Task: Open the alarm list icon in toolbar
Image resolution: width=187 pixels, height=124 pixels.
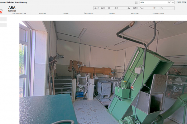Action: [x=103, y=8]
